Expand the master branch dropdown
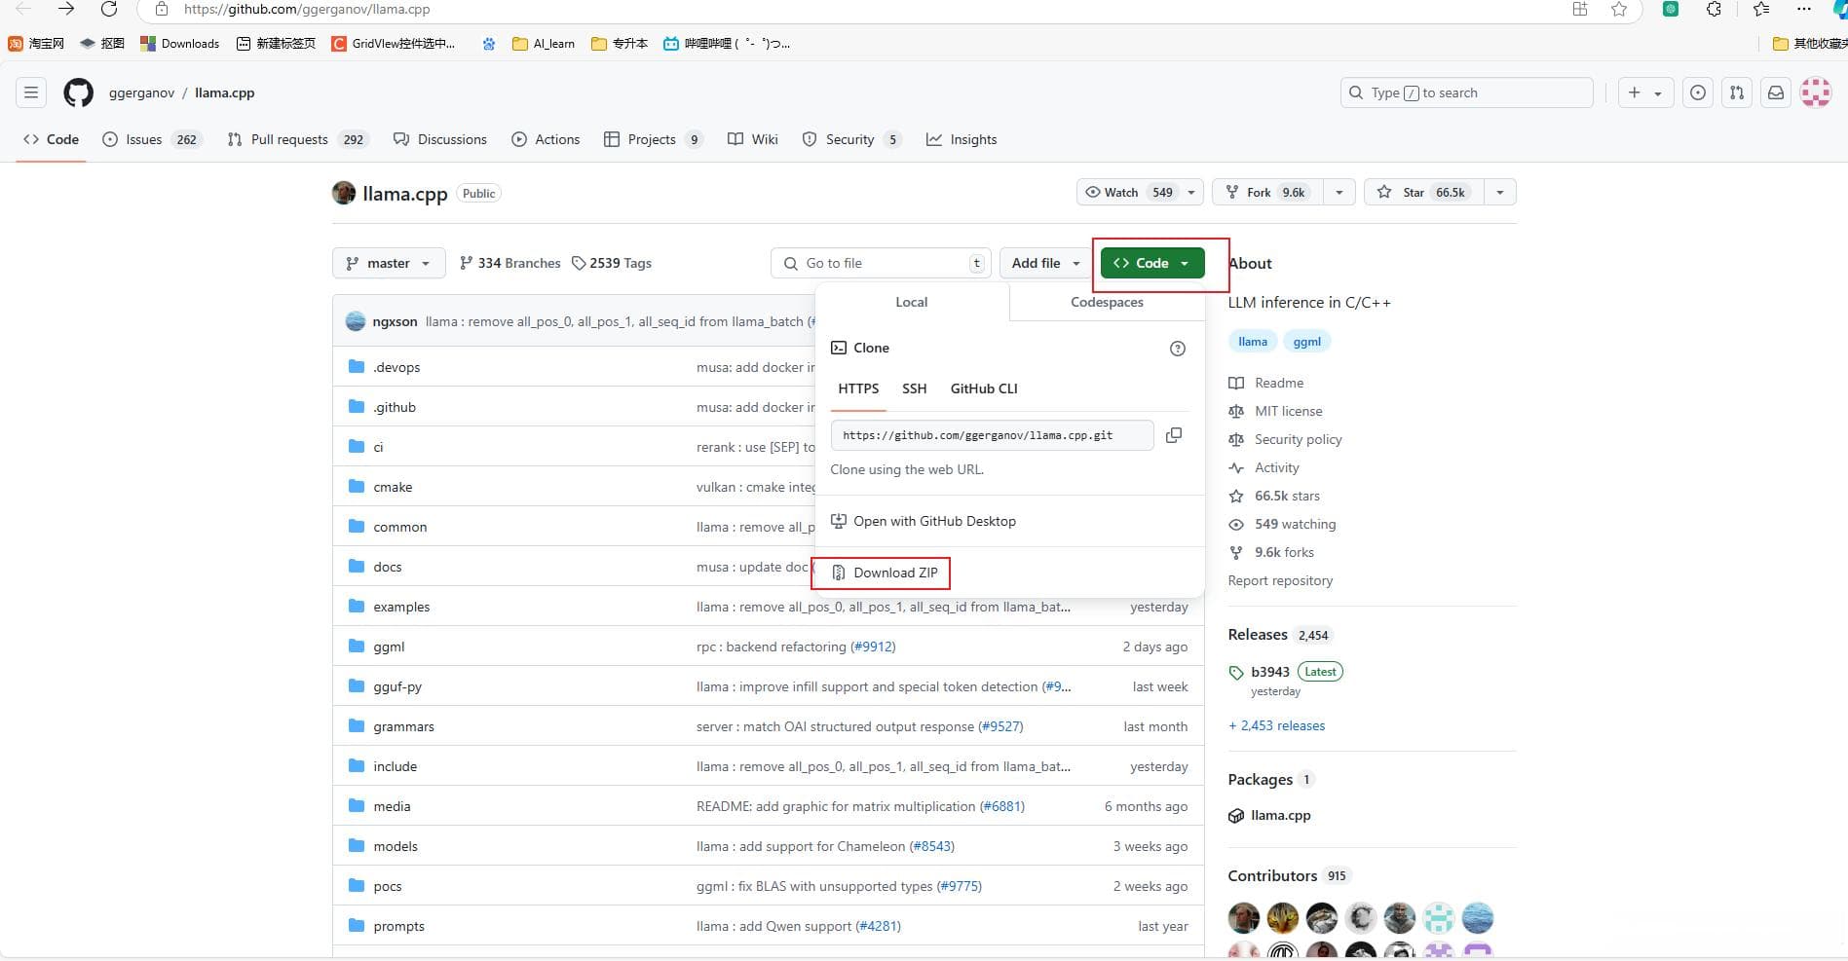This screenshot has height=961, width=1848. pyautogui.click(x=389, y=263)
